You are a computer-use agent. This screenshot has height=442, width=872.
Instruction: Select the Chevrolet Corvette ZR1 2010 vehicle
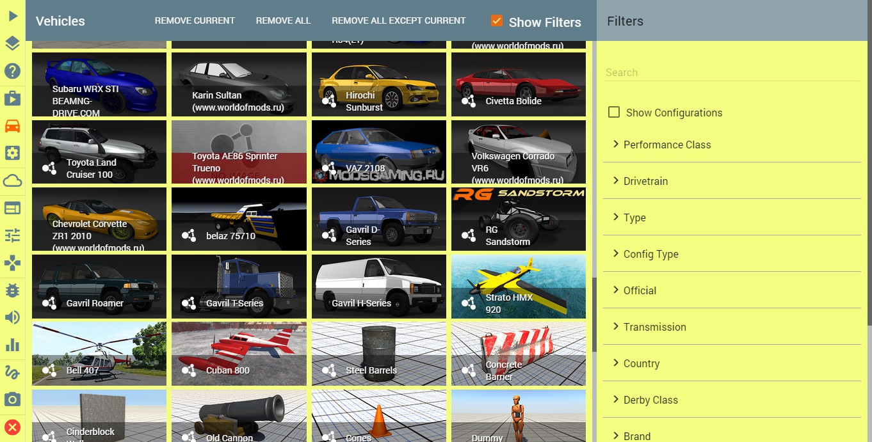point(99,219)
